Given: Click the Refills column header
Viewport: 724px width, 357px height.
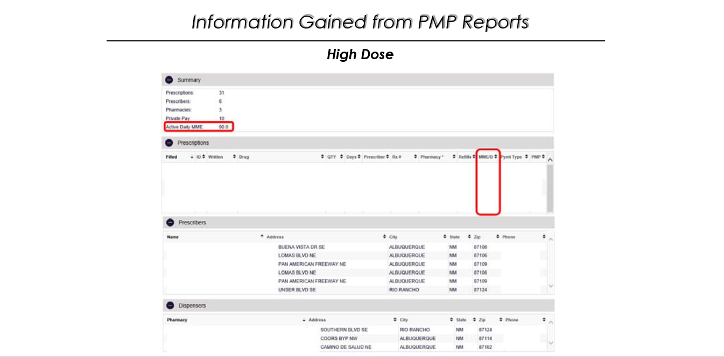Looking at the screenshot, I should pos(465,157).
